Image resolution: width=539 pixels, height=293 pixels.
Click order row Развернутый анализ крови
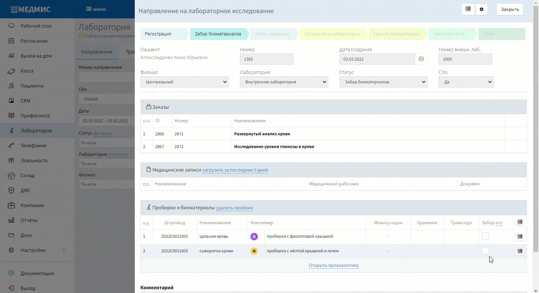tap(334, 134)
